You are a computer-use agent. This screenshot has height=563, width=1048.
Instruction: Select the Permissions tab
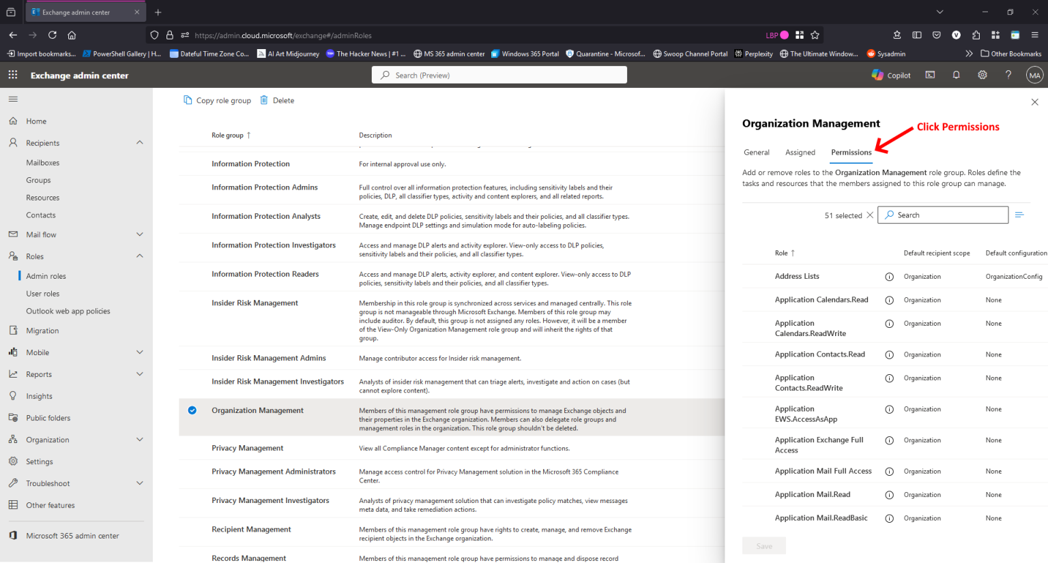851,153
